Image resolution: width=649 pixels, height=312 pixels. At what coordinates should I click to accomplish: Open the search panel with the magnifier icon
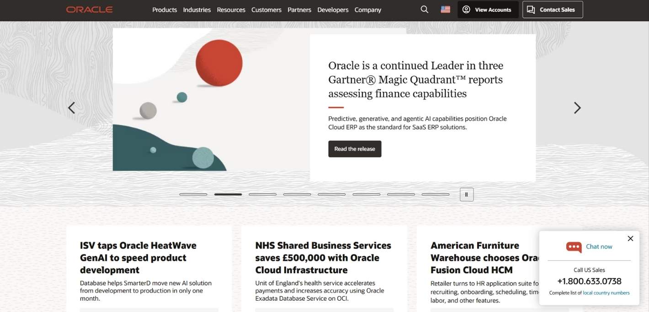point(424,9)
